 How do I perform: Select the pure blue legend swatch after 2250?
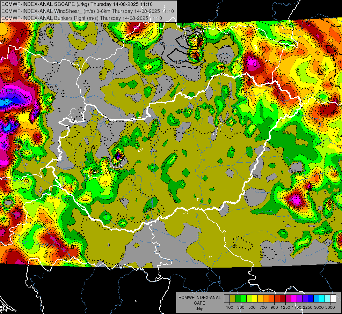311,299
